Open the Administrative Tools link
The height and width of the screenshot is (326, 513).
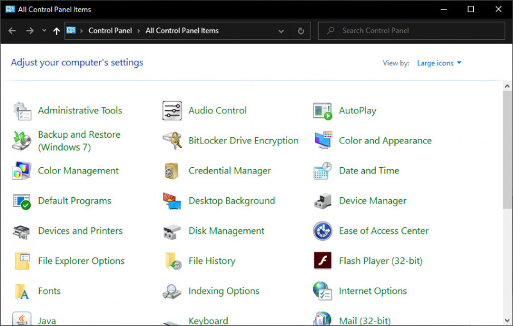[x=80, y=110]
